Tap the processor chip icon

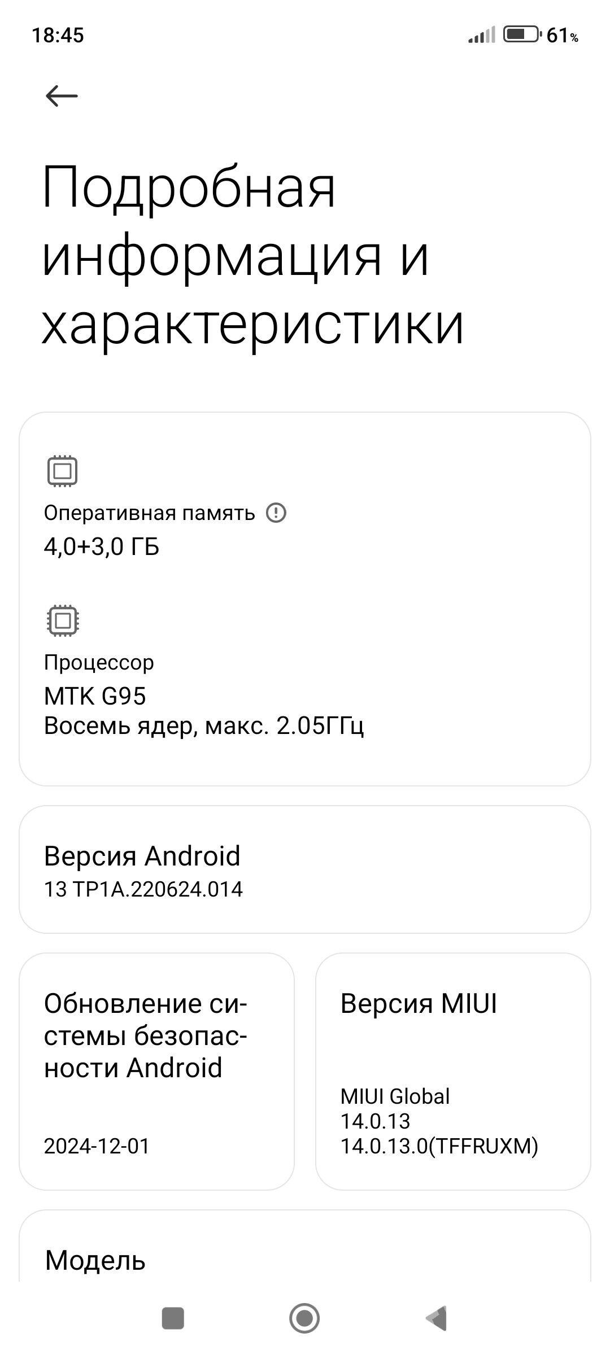[x=62, y=620]
